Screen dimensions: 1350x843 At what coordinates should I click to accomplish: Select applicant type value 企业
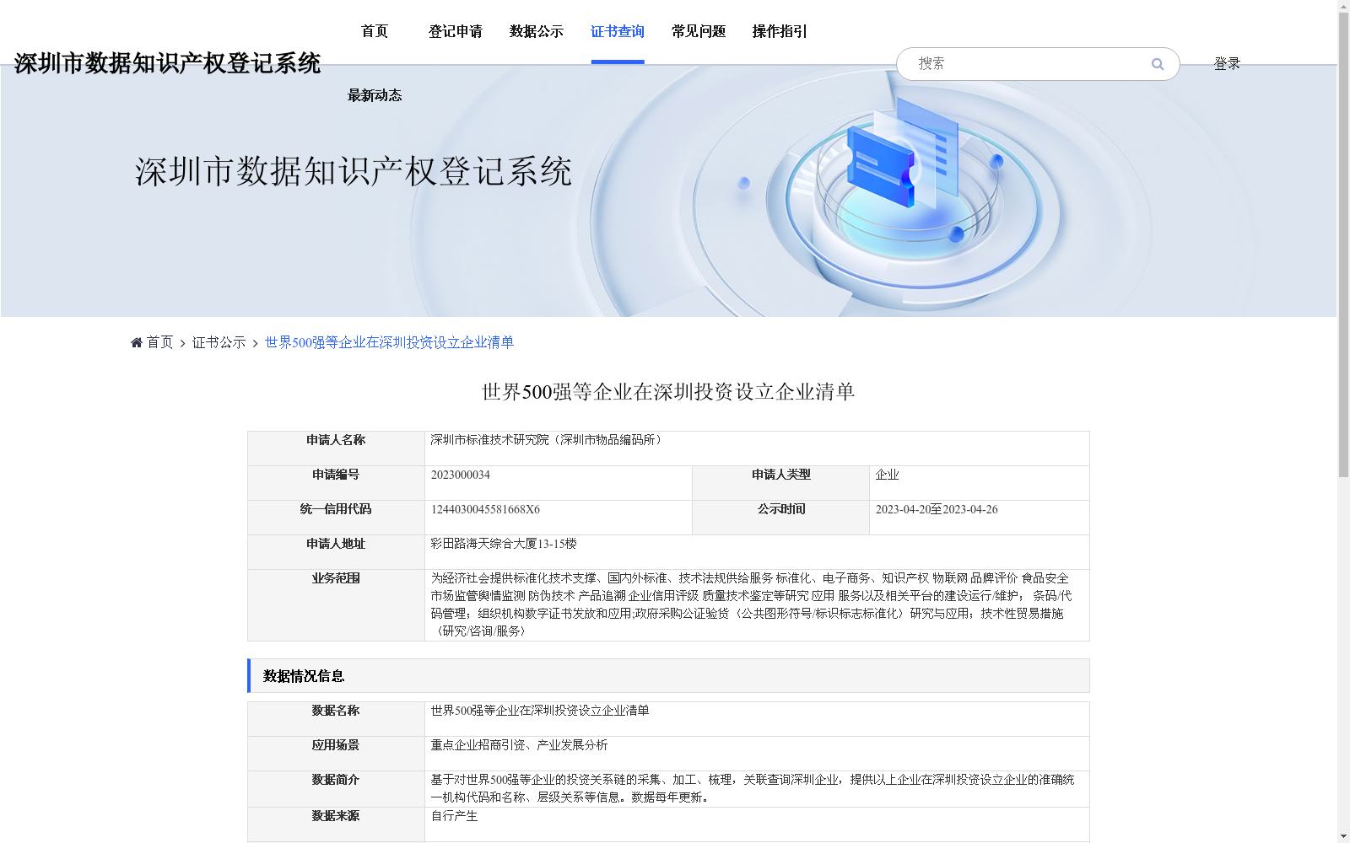click(x=888, y=475)
